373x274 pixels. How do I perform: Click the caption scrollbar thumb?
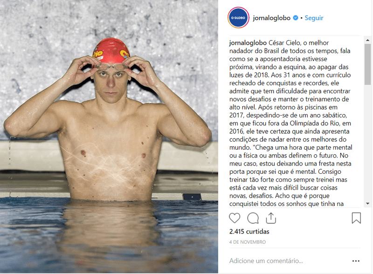tap(367, 64)
